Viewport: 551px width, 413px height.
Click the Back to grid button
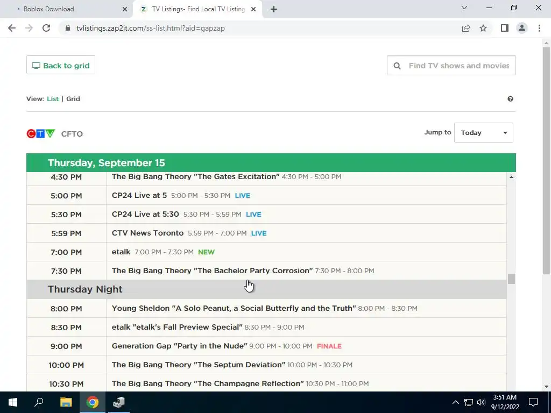tap(60, 65)
